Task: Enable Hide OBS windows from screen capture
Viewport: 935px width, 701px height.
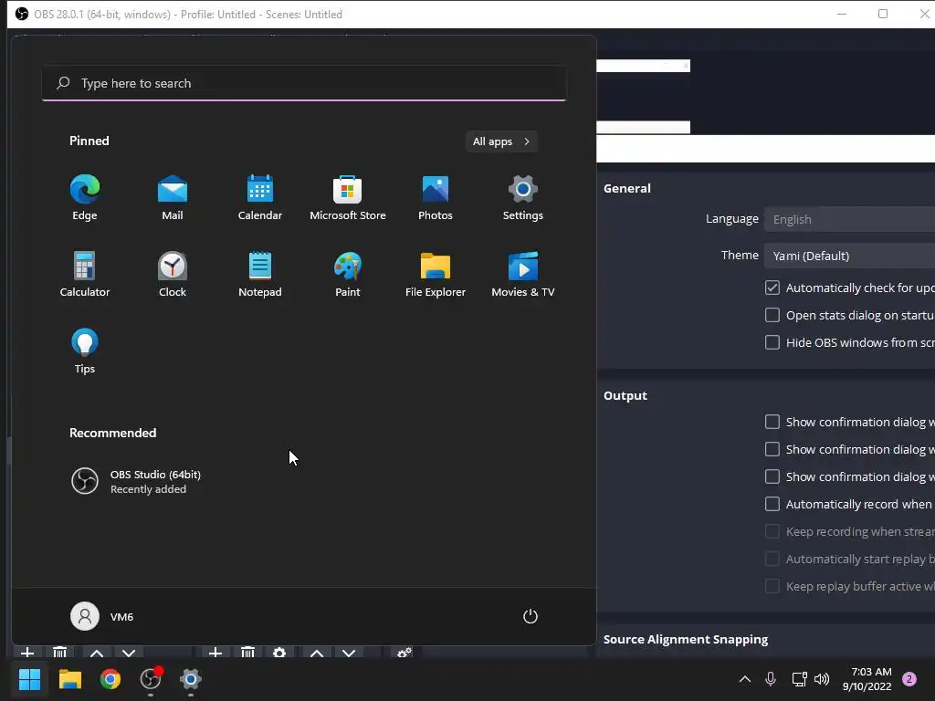Action: 772,343
